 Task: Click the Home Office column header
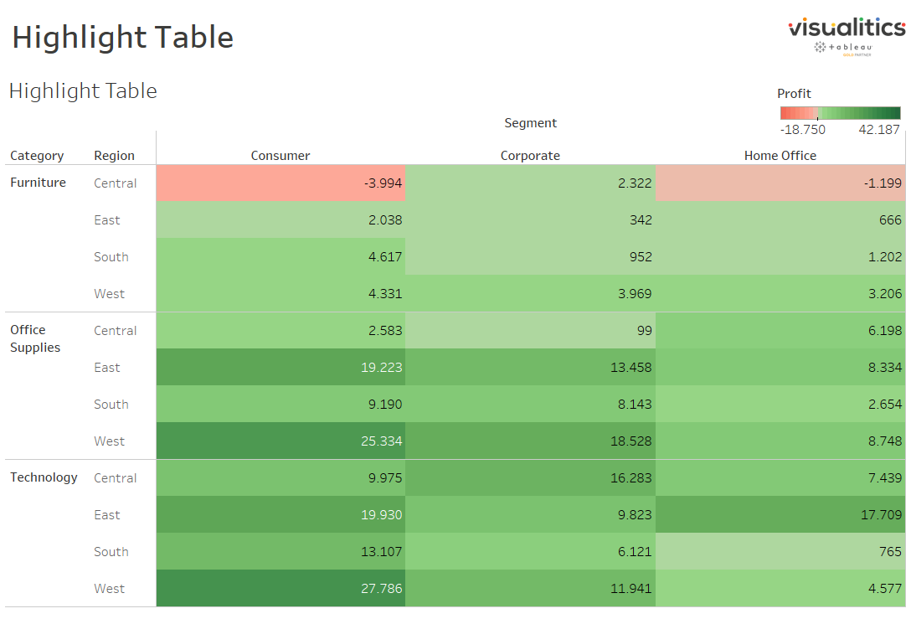click(x=780, y=155)
